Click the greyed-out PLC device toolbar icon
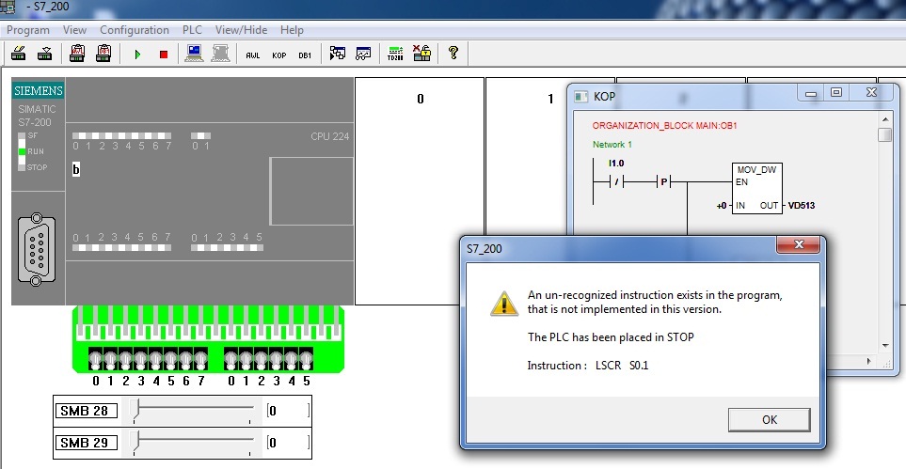The height and width of the screenshot is (469, 906). click(220, 54)
